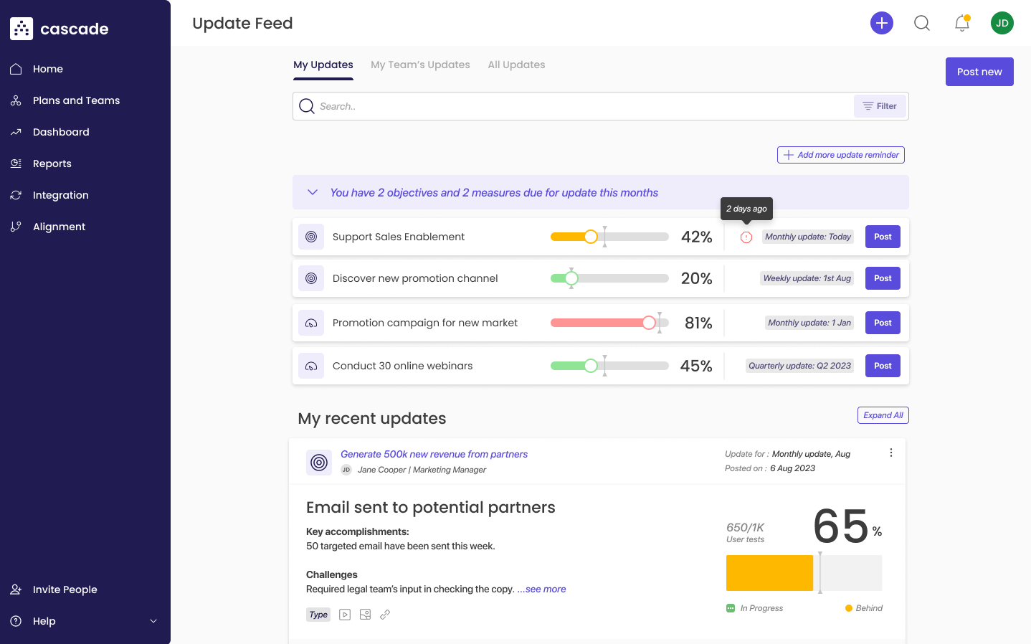Select the Alignment icon in the sidebar
This screenshot has height=644, width=1031.
[x=16, y=226]
